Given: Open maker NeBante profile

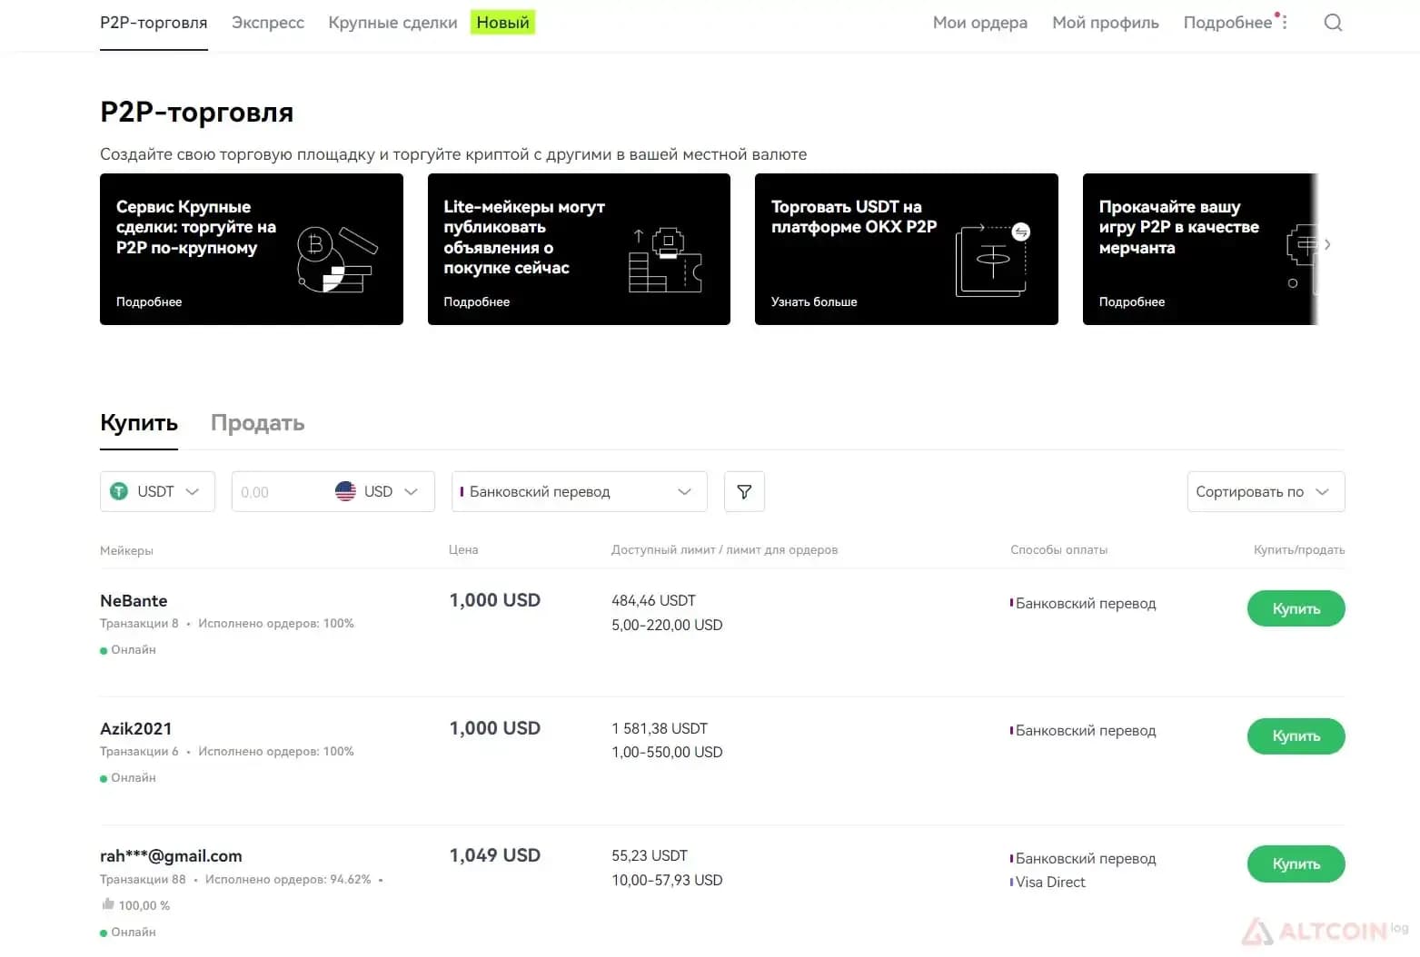Looking at the screenshot, I should point(134,600).
